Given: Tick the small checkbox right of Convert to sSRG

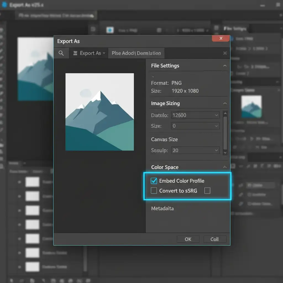Looking at the screenshot, I should pos(207,191).
